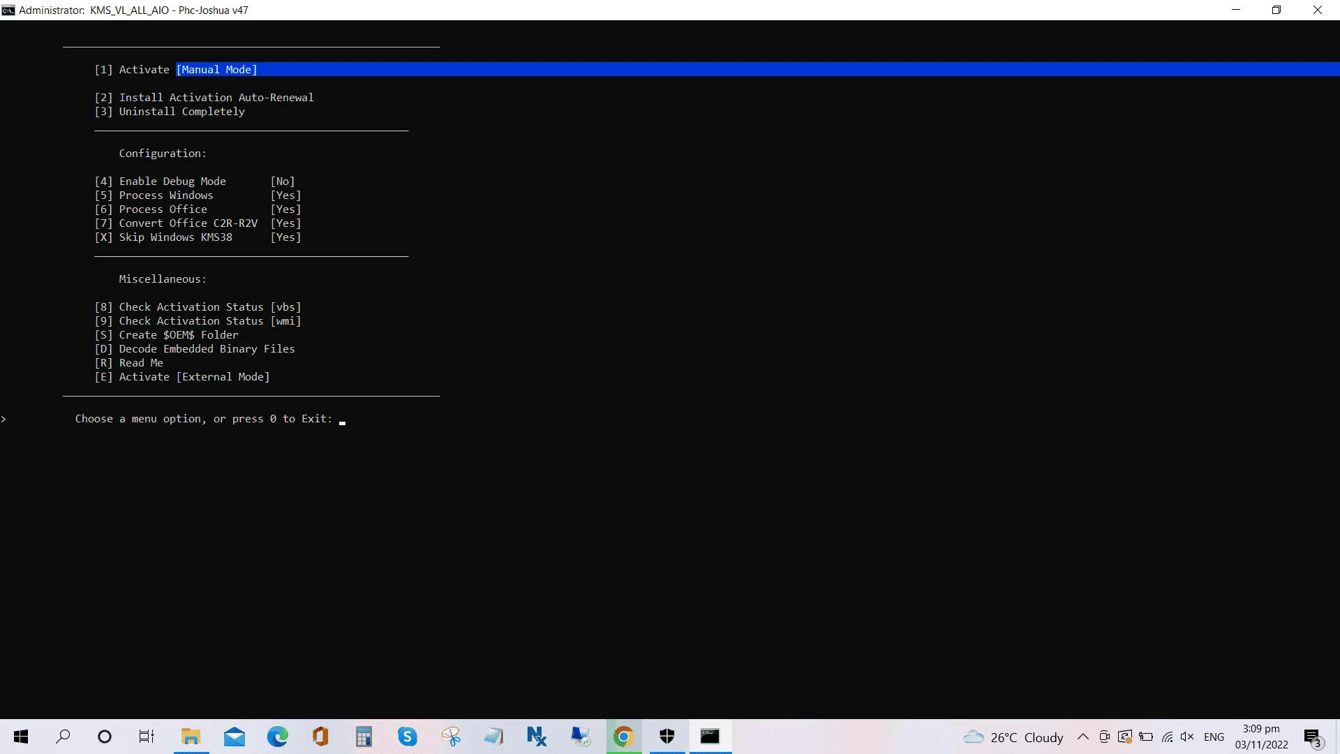
Task: Open the Office app
Action: (321, 737)
